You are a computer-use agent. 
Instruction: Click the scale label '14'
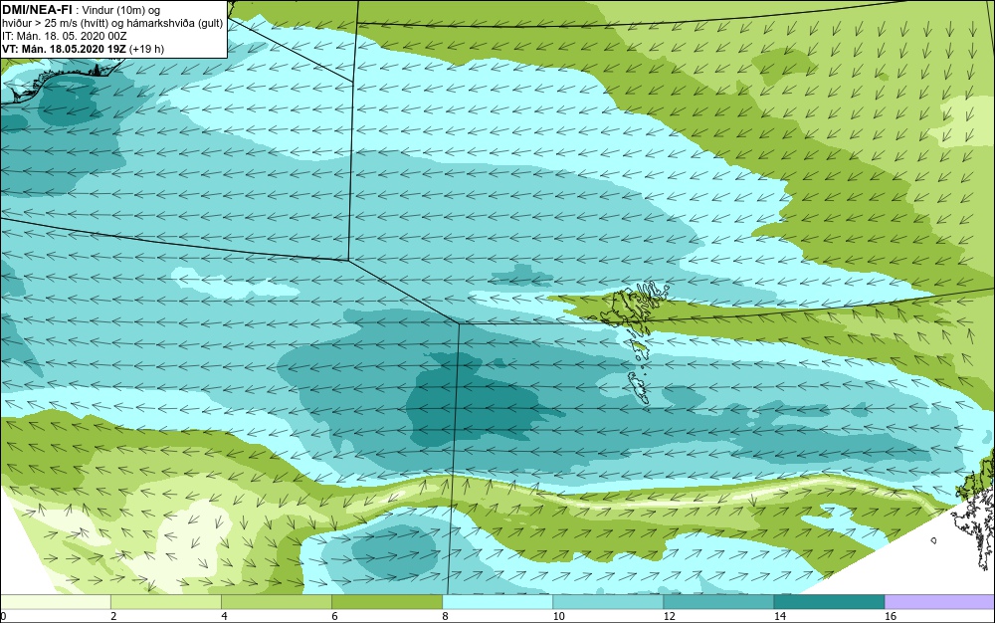point(779,616)
